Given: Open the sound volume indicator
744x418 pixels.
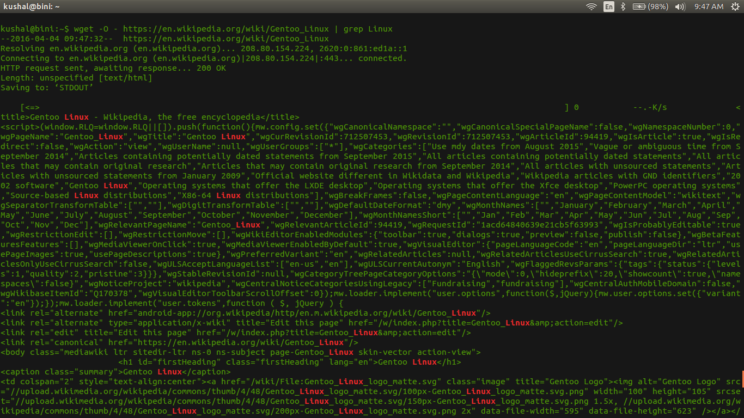Looking at the screenshot, I should click(x=680, y=7).
